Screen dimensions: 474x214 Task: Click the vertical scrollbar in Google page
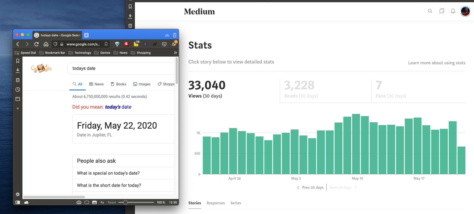[x=177, y=71]
